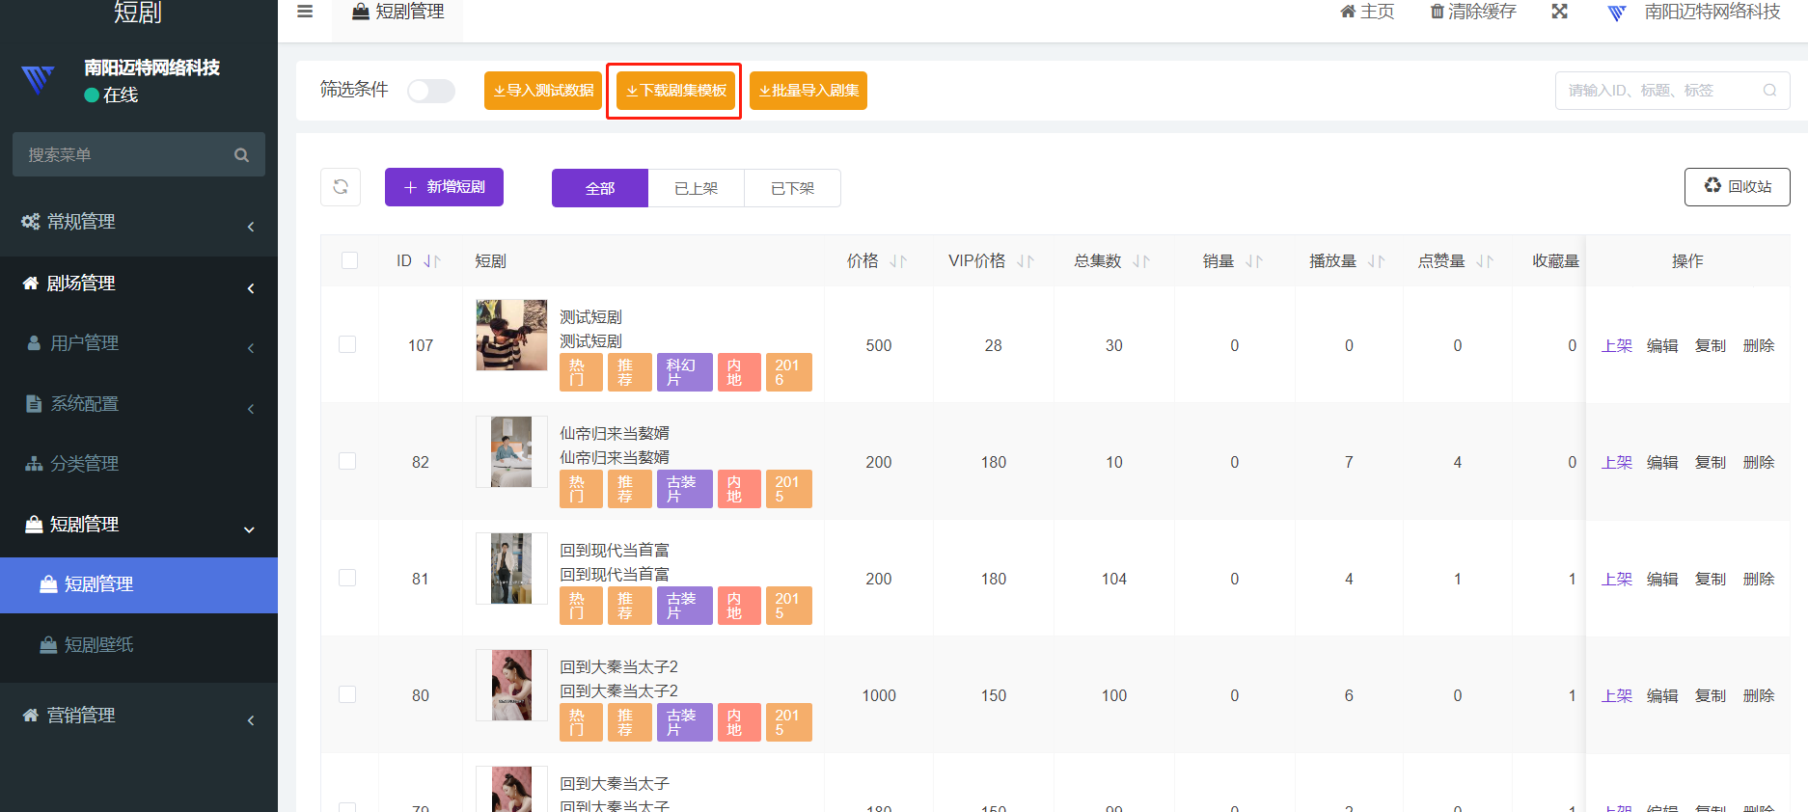This screenshot has height=812, width=1808.
Task: Click the search magnifier in sidebar menu search
Action: point(241,155)
